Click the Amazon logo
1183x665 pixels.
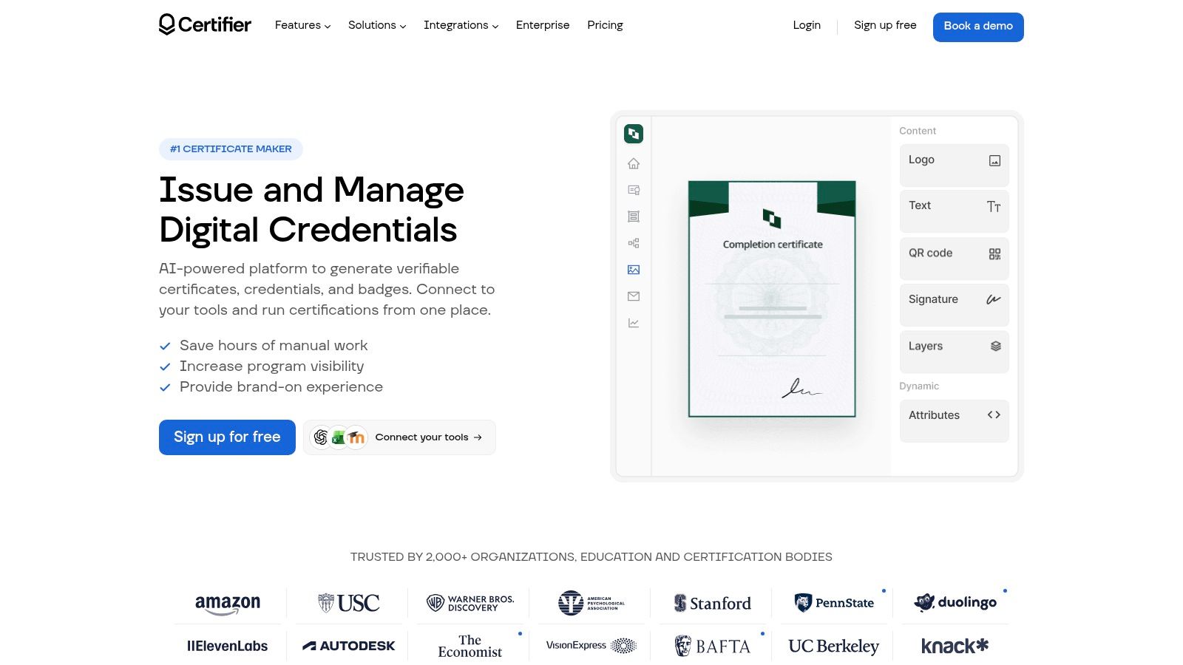[228, 604]
